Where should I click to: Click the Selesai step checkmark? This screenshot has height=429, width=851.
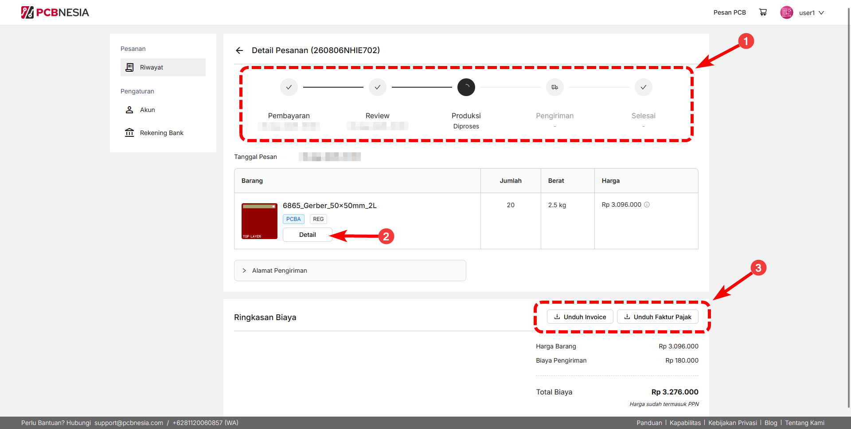click(x=644, y=87)
